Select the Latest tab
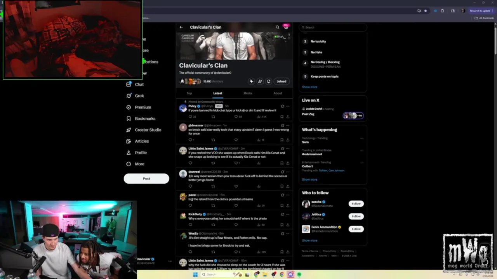497x279 pixels. (217, 93)
